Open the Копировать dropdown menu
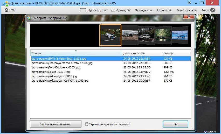The image size is (221, 134). point(187,10)
